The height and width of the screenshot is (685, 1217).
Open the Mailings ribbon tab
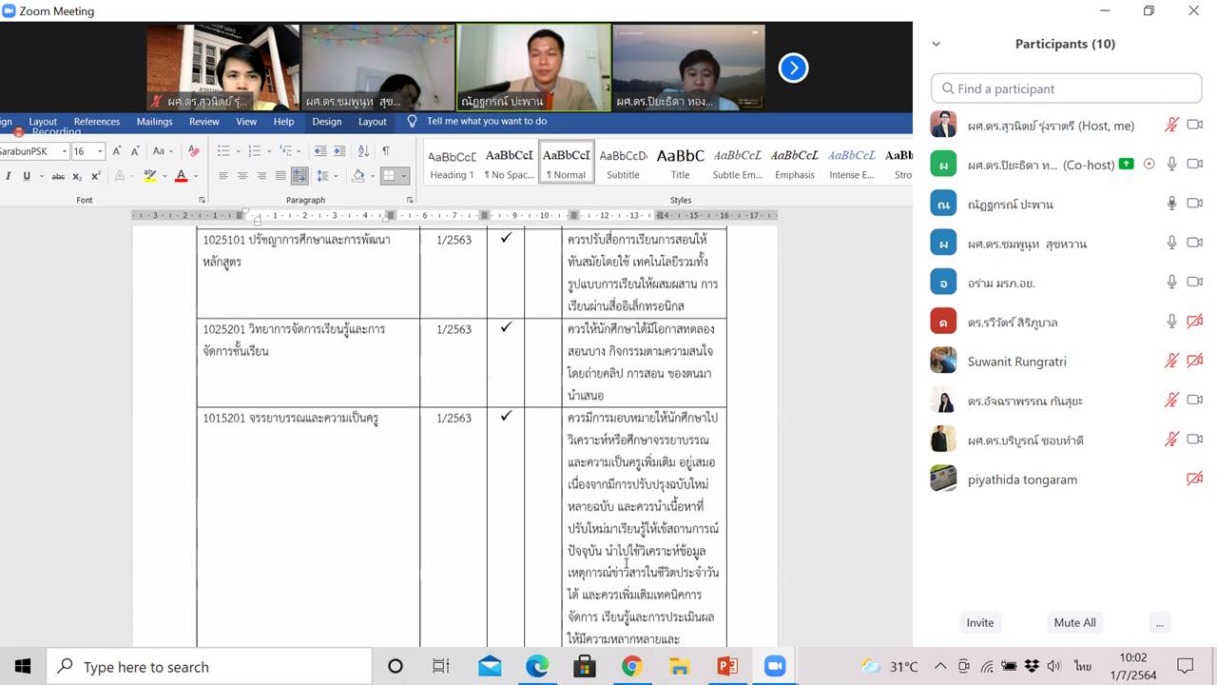[x=154, y=122]
